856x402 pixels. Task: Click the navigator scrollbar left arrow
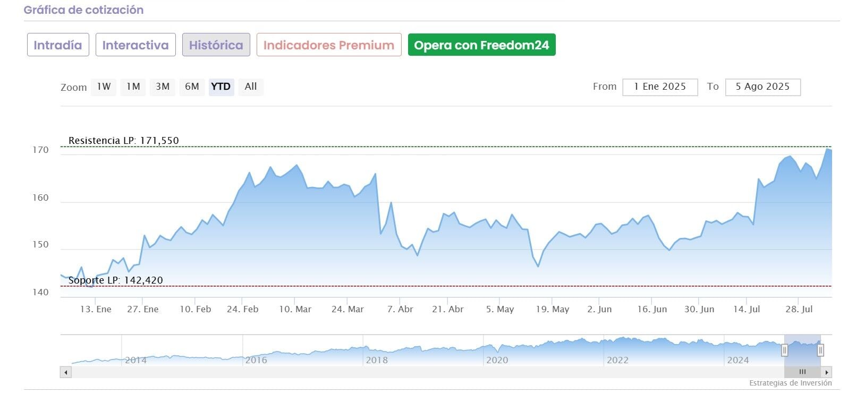click(x=66, y=372)
